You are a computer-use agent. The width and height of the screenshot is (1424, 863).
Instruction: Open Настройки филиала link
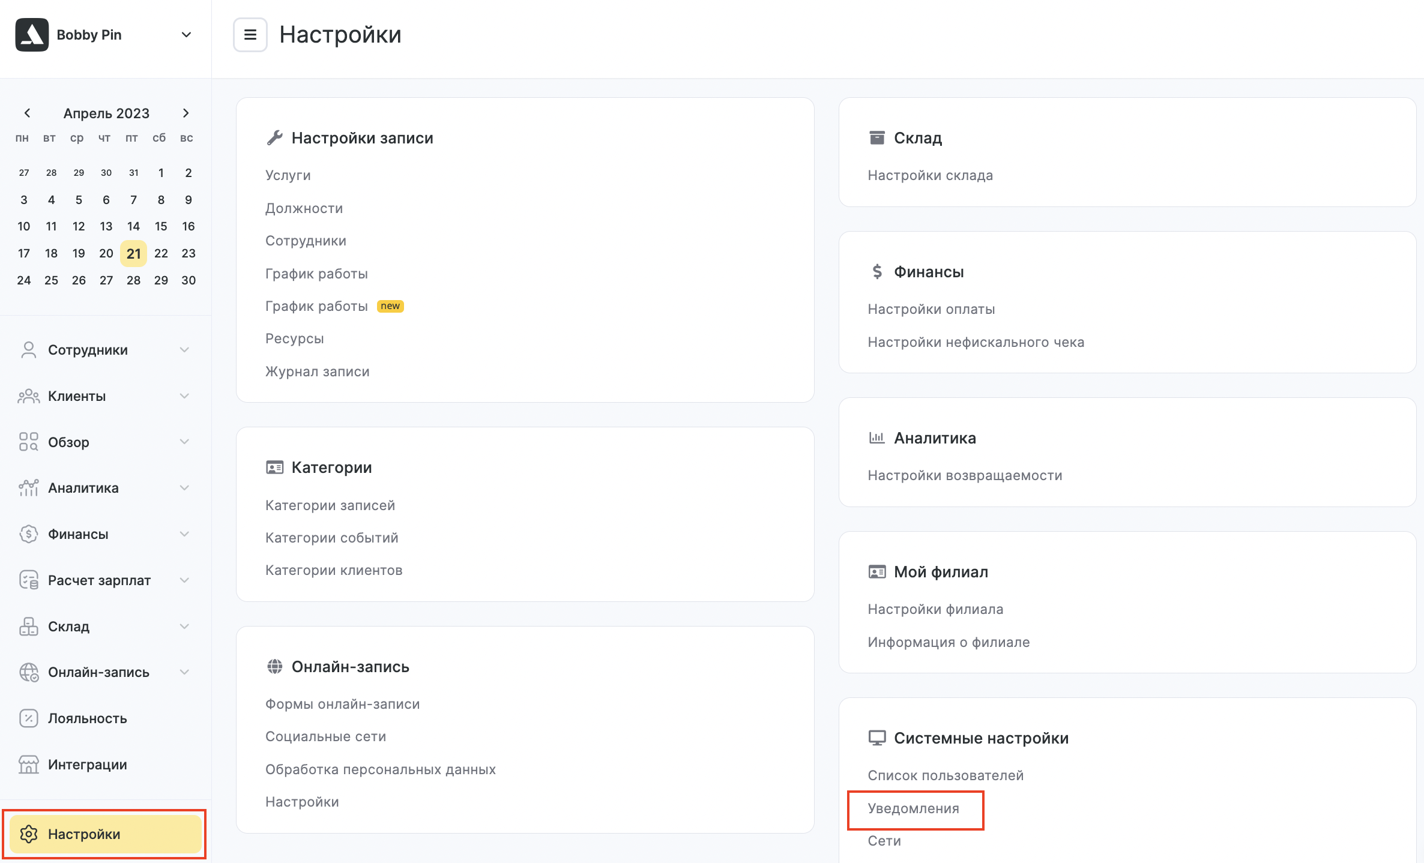pos(935,609)
